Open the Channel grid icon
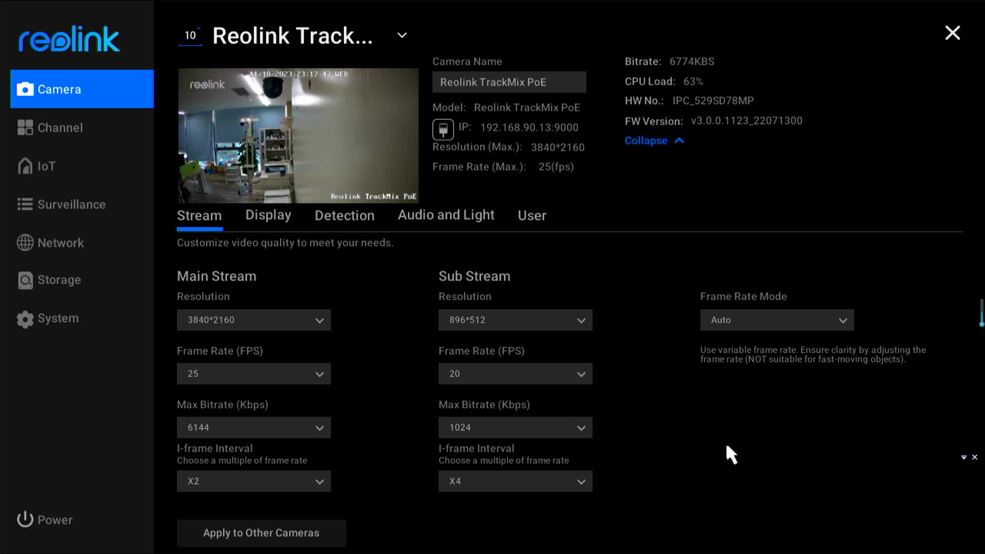The width and height of the screenshot is (985, 554). point(25,128)
